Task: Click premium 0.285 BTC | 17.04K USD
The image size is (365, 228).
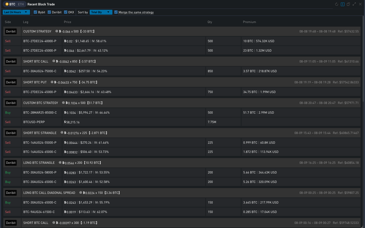Action: [x=260, y=212]
